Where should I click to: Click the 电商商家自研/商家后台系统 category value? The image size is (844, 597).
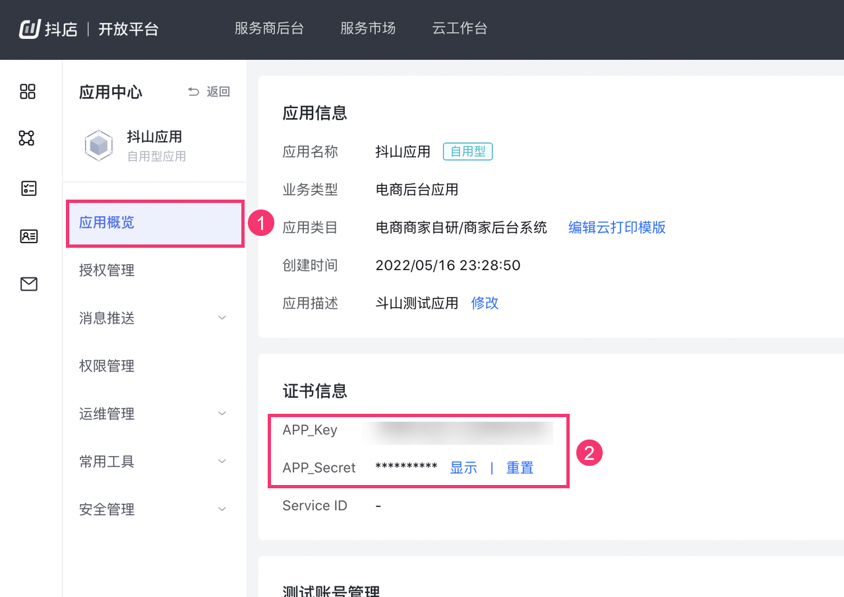(461, 227)
